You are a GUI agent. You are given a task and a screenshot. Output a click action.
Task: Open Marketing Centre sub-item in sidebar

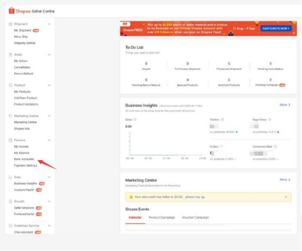[25, 122]
